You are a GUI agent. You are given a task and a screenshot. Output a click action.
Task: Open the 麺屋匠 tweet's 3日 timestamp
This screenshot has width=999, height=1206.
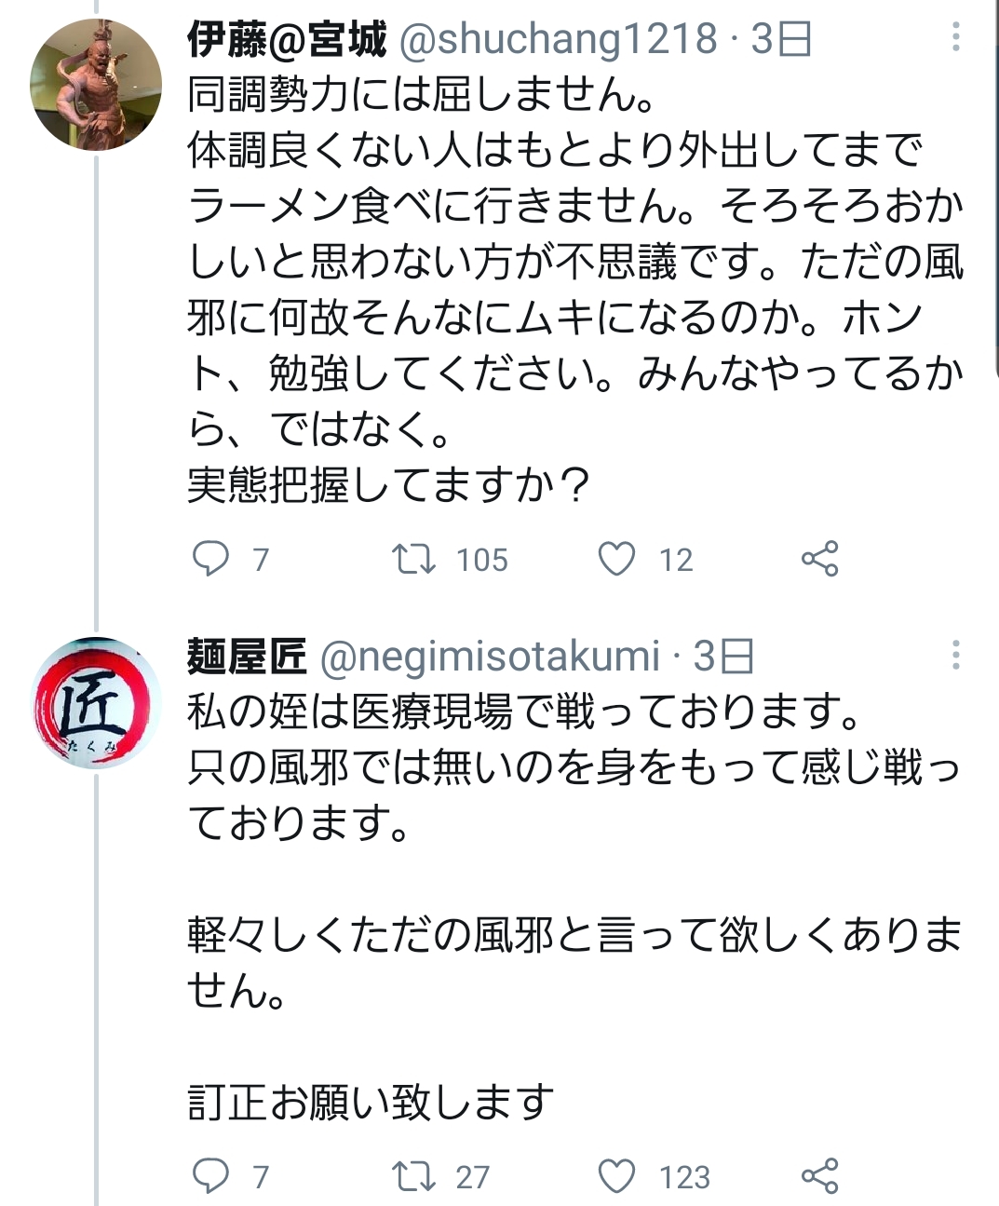pos(723,657)
